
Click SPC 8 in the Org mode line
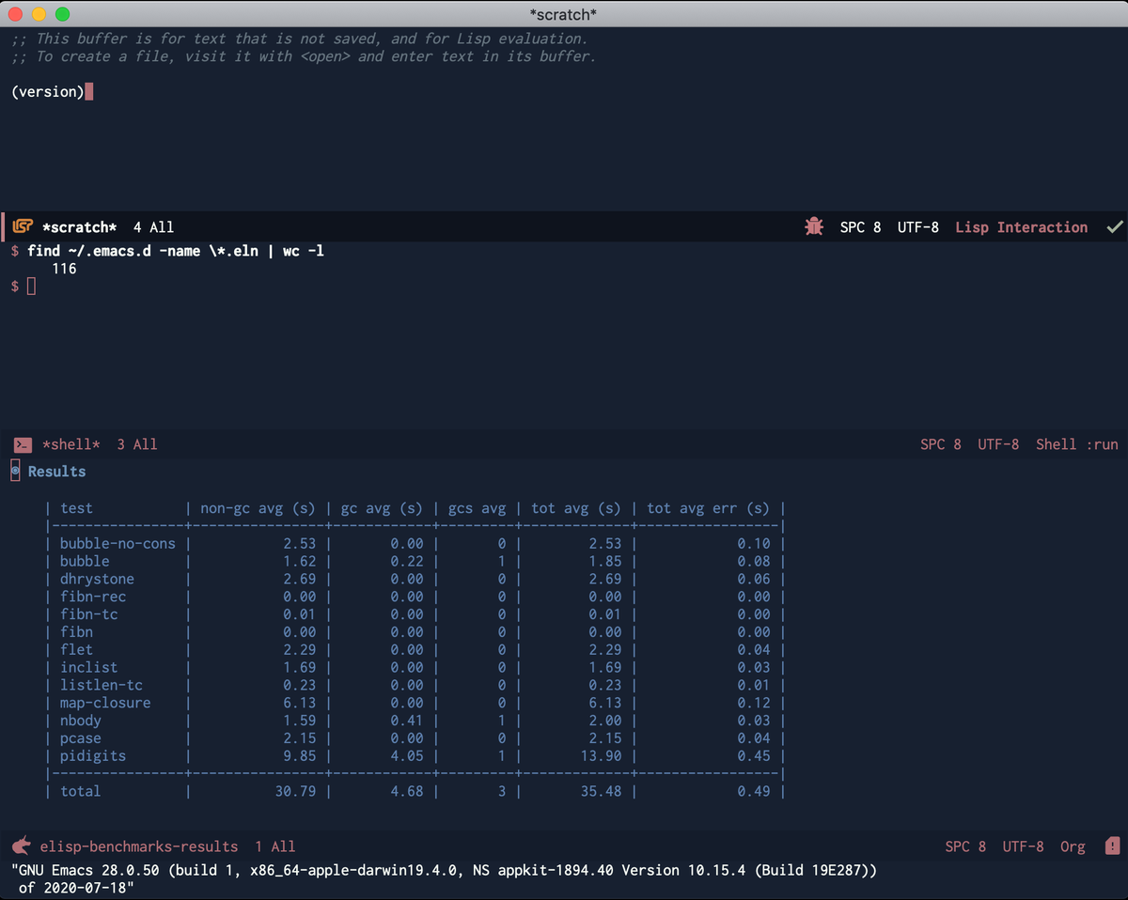click(965, 846)
